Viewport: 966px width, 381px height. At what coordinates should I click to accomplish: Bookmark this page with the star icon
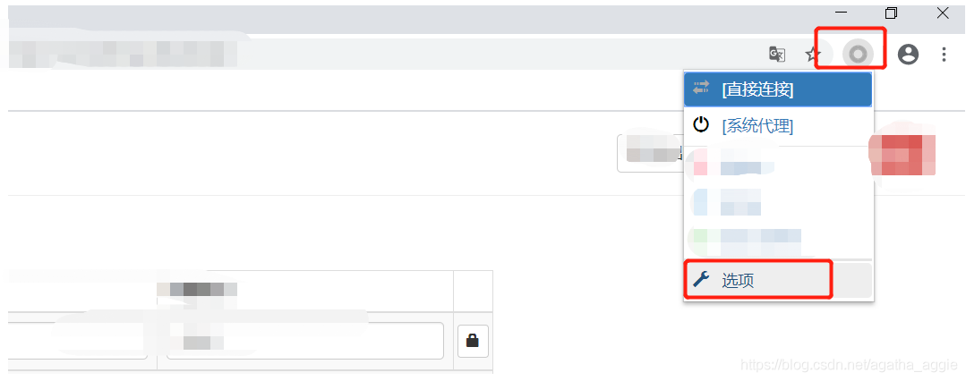click(x=813, y=55)
